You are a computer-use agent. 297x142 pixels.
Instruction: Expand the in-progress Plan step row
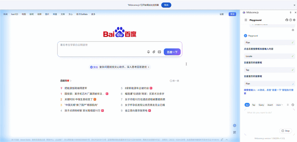click(x=270, y=83)
